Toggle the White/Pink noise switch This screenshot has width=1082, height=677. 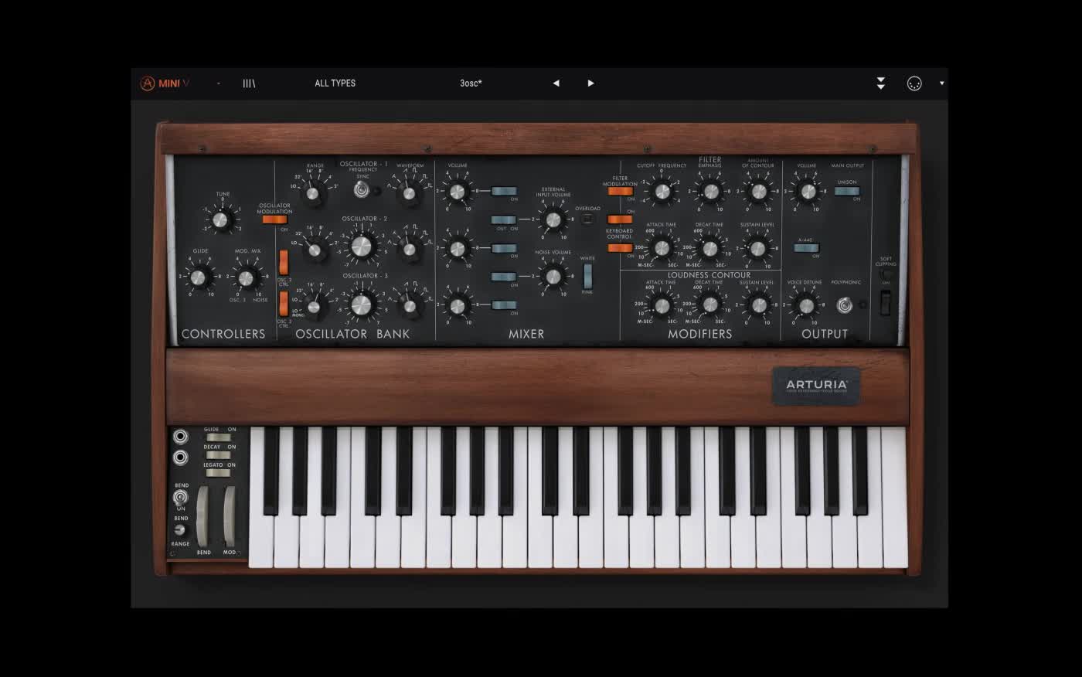pyautogui.click(x=587, y=276)
